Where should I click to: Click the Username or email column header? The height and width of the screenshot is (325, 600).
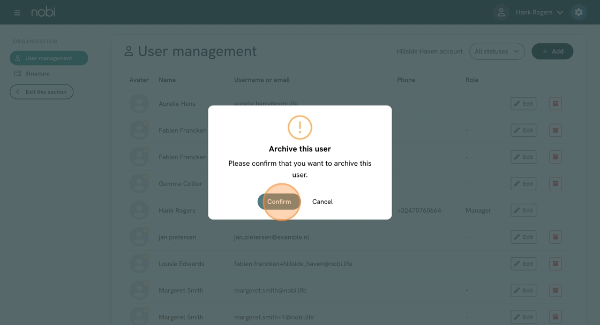(262, 80)
